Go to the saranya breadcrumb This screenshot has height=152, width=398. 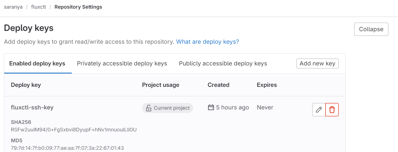(13, 7)
